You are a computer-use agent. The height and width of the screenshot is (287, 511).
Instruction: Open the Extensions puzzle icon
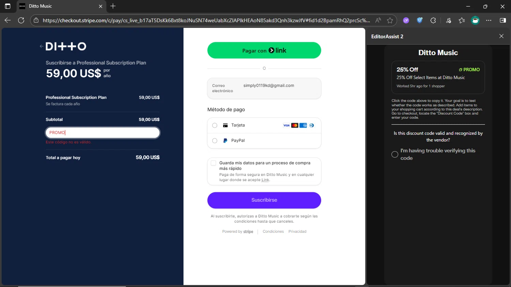433,20
